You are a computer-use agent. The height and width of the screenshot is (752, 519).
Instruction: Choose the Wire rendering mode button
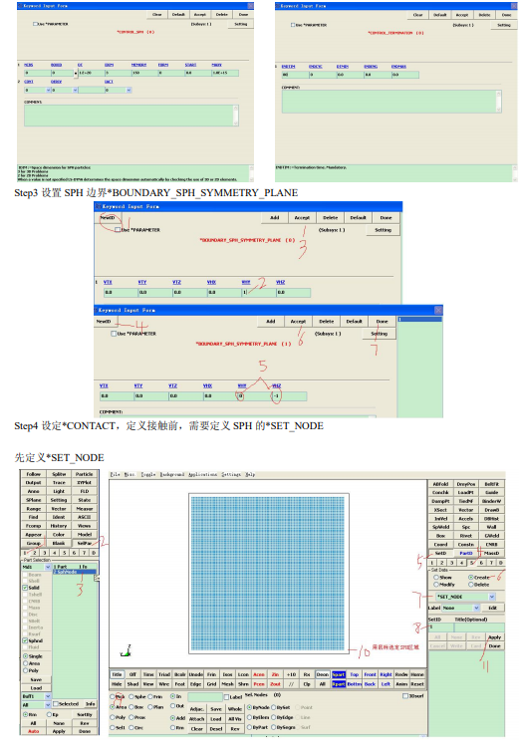click(x=164, y=684)
